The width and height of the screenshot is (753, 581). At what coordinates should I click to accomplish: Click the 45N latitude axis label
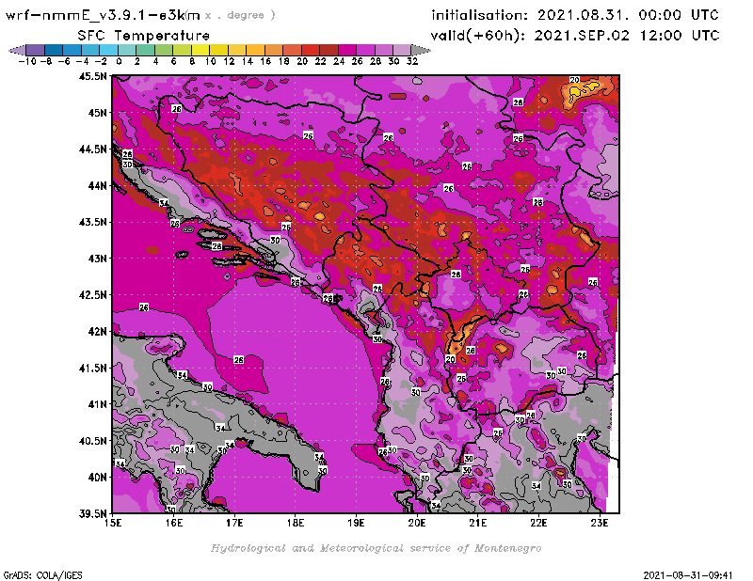97,113
